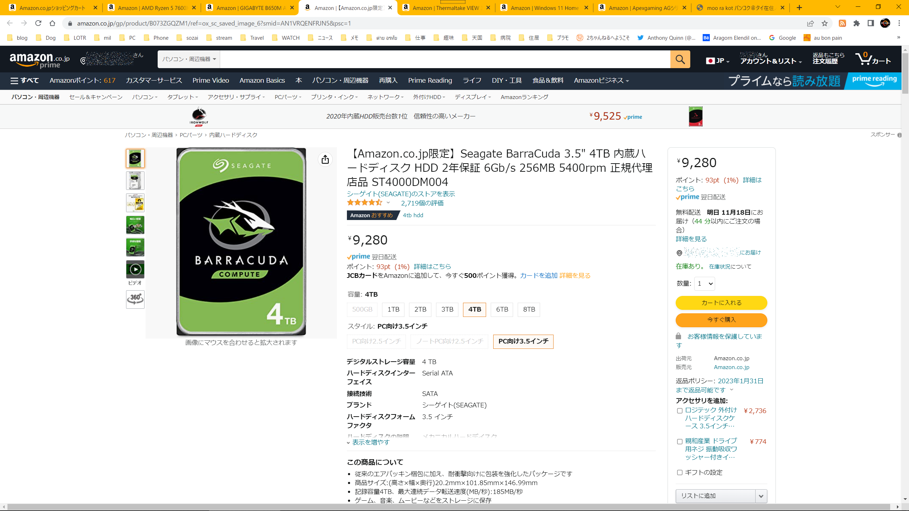This screenshot has height=511, width=909.
Task: Open the extensions puzzle icon
Action: (857, 23)
